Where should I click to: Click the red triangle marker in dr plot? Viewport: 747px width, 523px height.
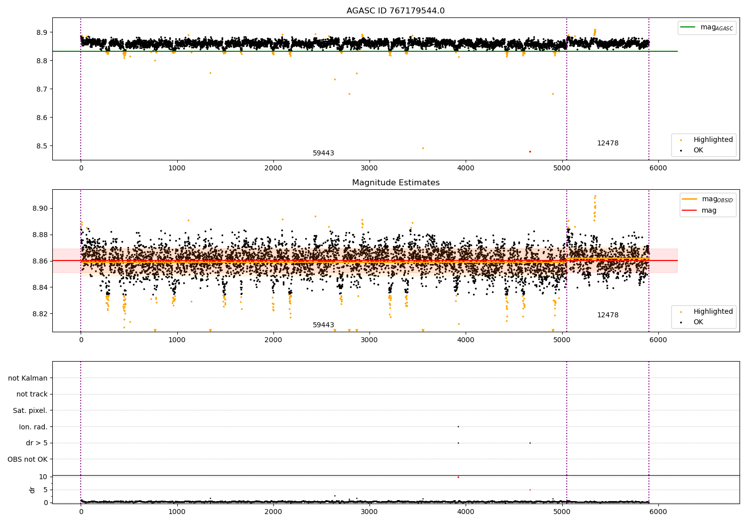click(458, 477)
